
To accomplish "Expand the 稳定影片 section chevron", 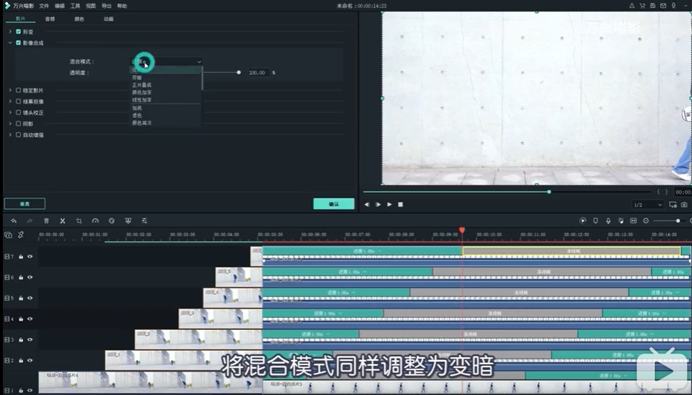I will [10, 91].
